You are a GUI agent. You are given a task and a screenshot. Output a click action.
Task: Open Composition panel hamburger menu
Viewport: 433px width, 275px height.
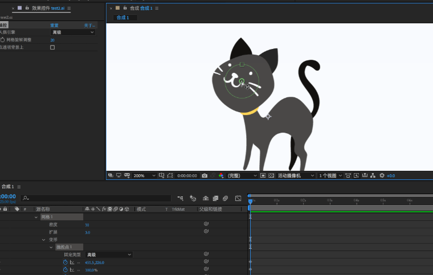coord(157,9)
